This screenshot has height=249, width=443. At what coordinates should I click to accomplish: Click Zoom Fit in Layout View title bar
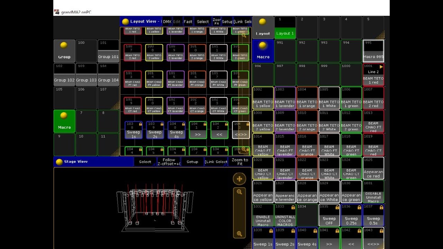pyautogui.click(x=217, y=21)
